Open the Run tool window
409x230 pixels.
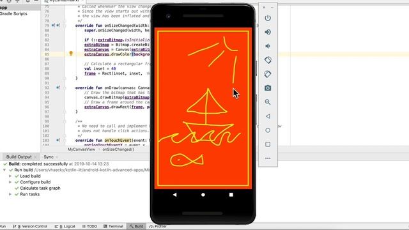pyautogui.click(x=3, y=226)
